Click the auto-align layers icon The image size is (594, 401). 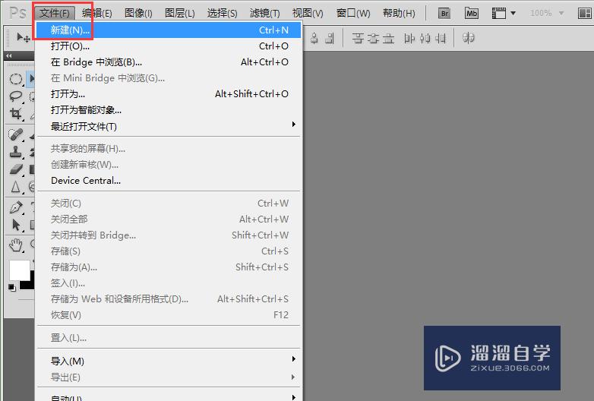(x=468, y=38)
